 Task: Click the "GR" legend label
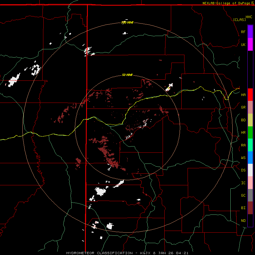(243, 107)
